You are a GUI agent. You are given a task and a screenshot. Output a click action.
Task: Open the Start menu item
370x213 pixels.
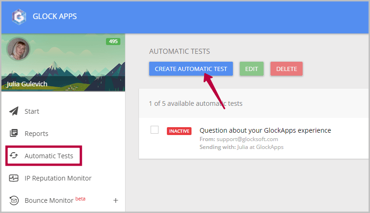pos(32,111)
